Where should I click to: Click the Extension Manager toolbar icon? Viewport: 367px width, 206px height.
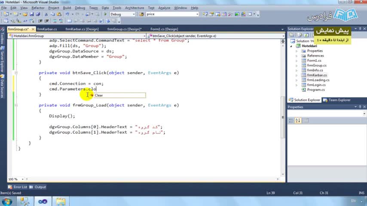point(243,14)
